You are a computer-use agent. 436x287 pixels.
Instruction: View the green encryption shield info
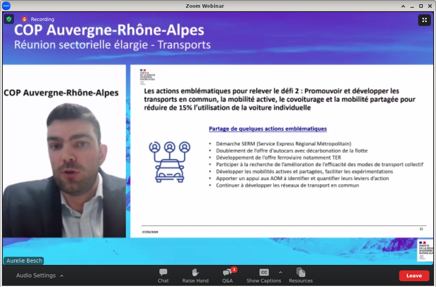pos(9,19)
